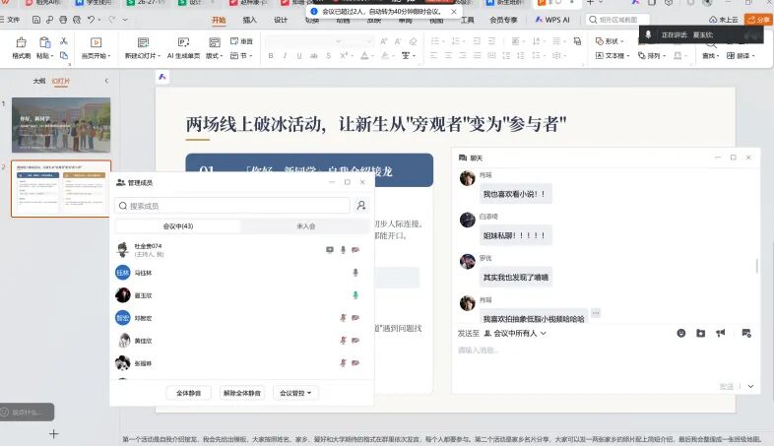Click the 搜索成员 search field
The image size is (774, 446).
tap(232, 206)
